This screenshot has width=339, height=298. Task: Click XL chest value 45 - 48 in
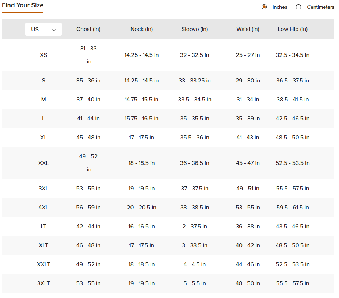[x=88, y=138]
